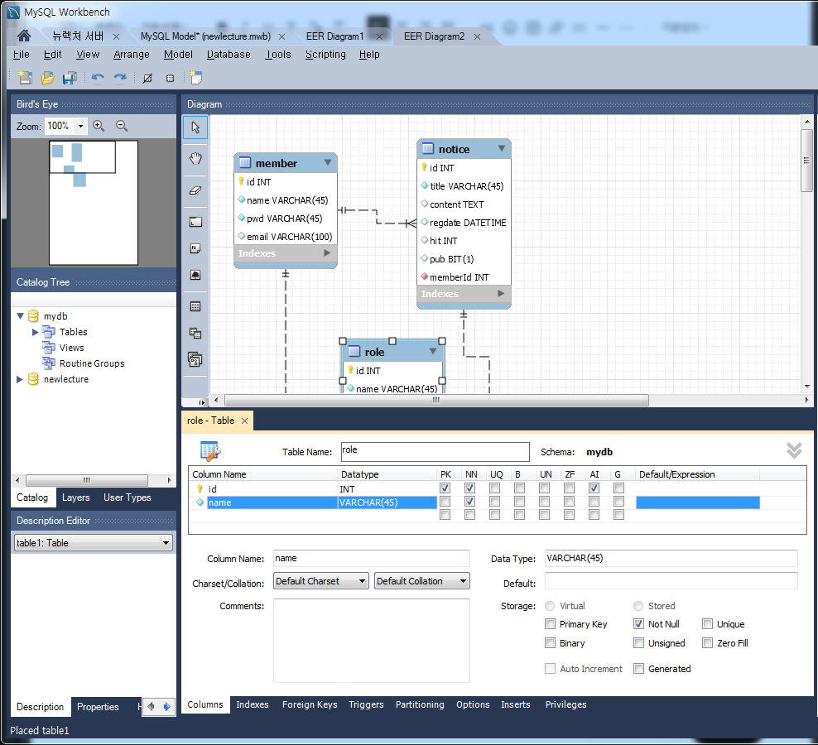This screenshot has width=818, height=745.
Task: Open the Inserts tab
Action: (516, 704)
